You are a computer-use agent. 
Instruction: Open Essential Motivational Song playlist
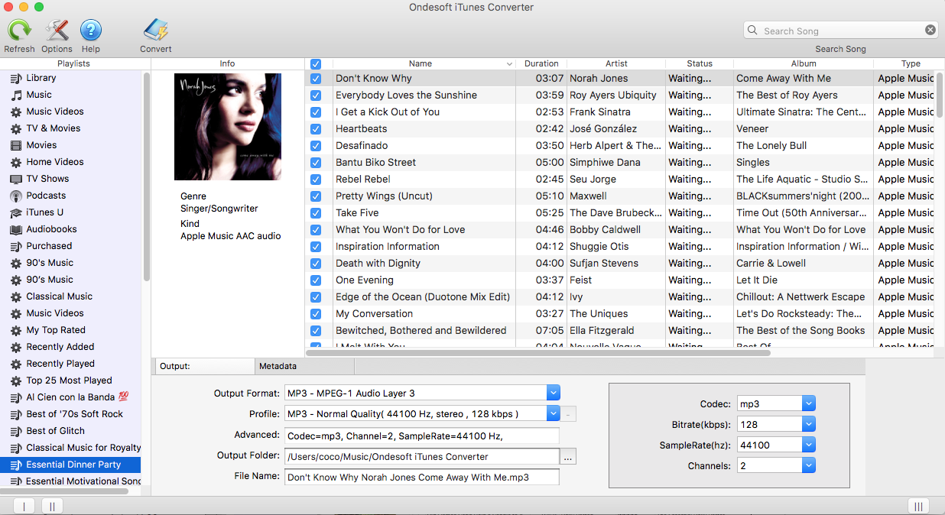pos(70,481)
